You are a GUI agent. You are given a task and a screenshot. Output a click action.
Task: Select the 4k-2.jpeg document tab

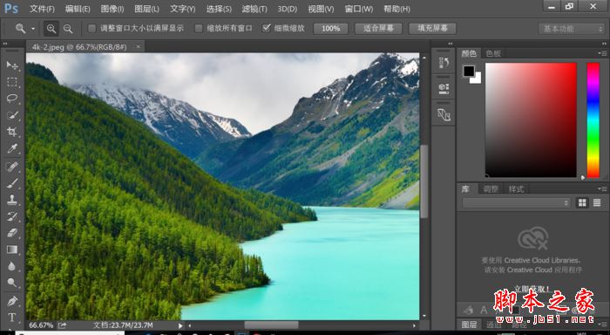[x=80, y=47]
